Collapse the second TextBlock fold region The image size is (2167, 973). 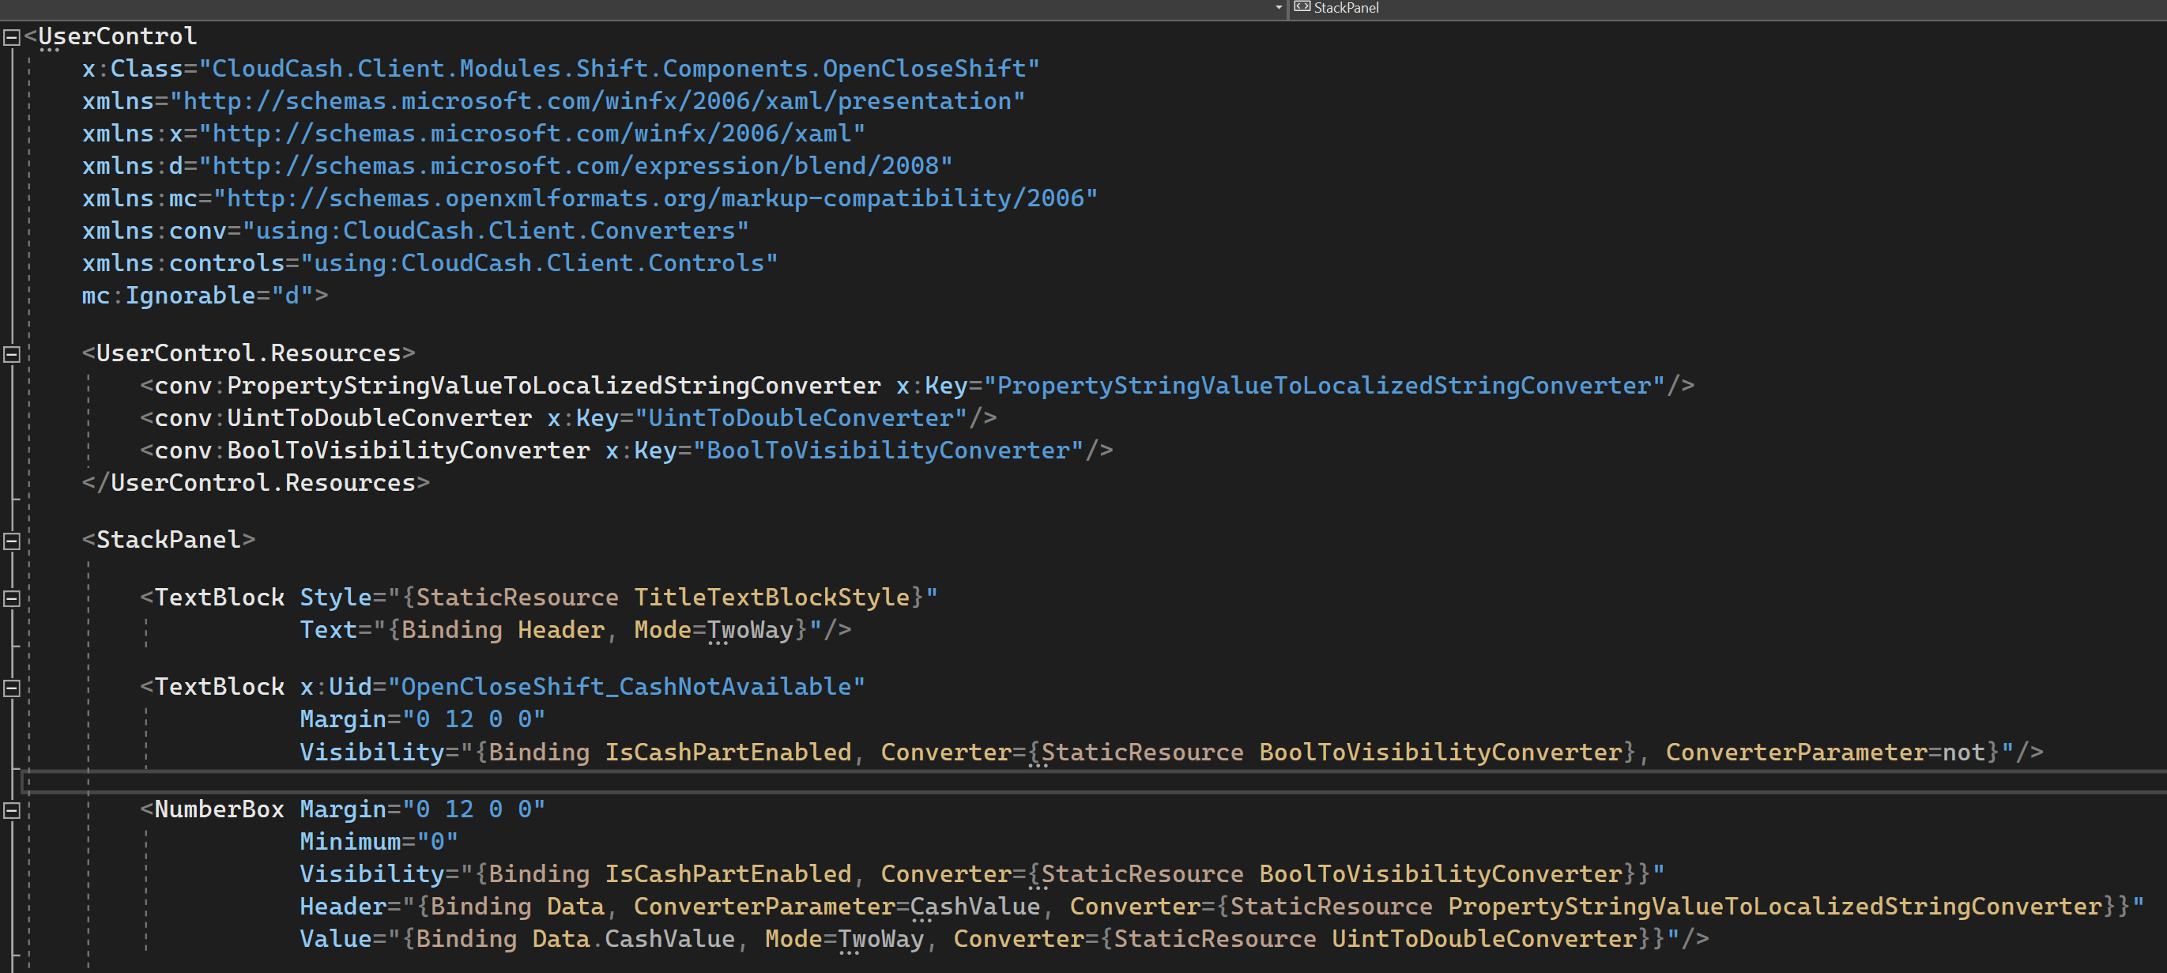11,688
